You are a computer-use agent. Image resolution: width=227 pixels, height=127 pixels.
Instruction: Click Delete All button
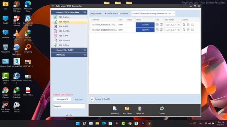click(140, 110)
